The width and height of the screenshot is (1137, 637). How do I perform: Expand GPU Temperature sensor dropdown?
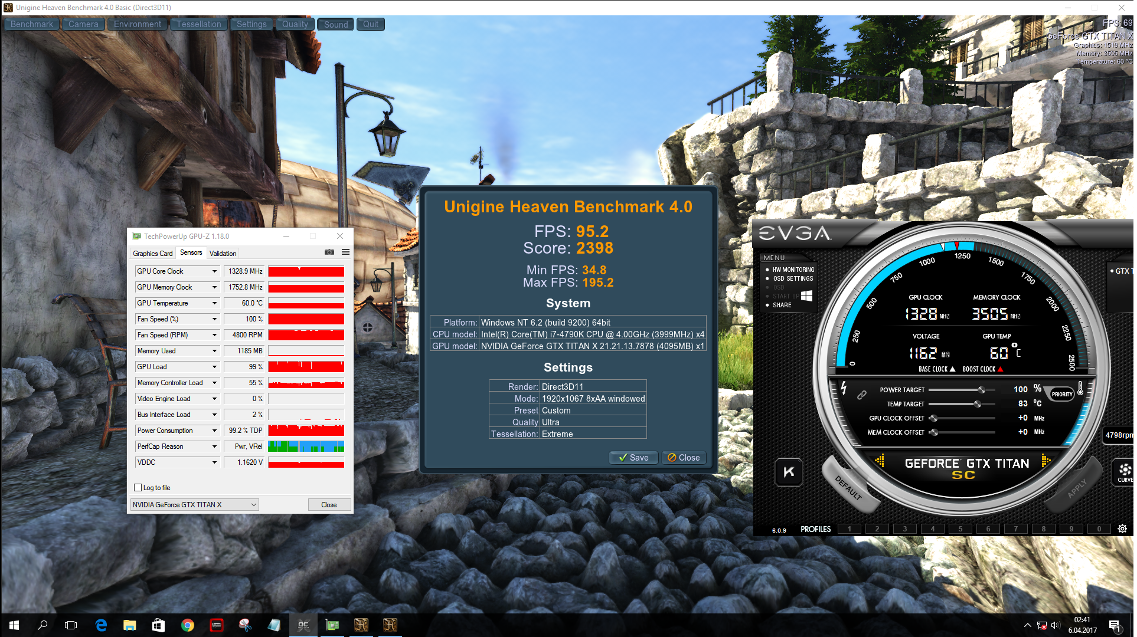(x=215, y=303)
